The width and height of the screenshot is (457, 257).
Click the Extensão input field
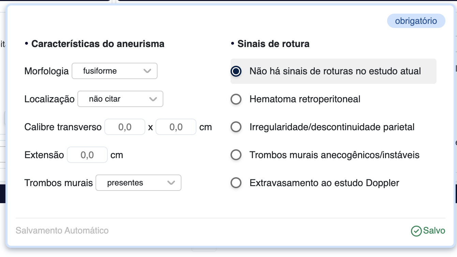(x=87, y=155)
